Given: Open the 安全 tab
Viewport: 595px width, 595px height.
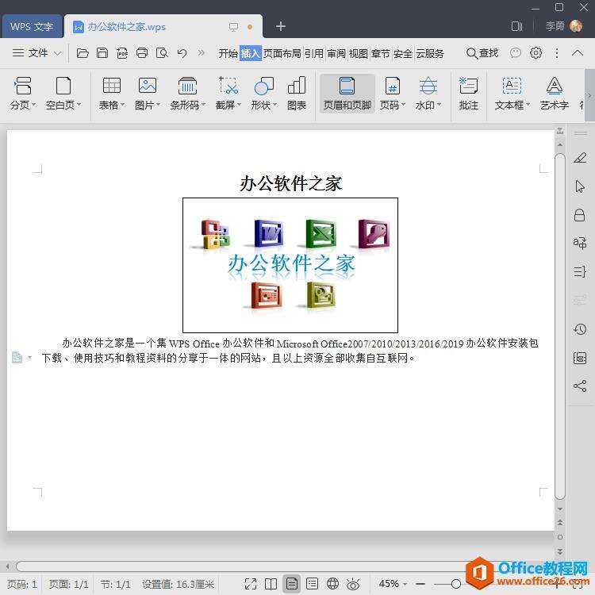Looking at the screenshot, I should coord(402,53).
